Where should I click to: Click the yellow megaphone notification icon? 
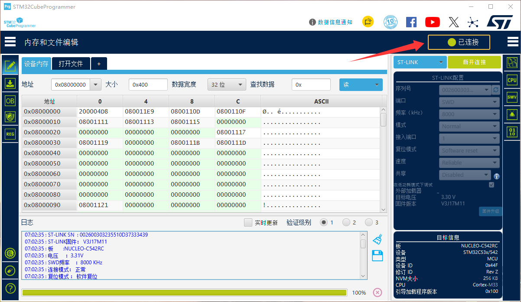(368, 22)
